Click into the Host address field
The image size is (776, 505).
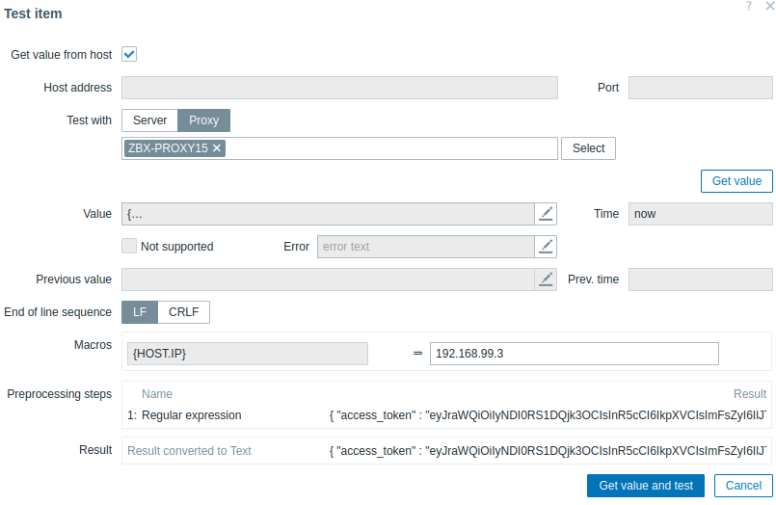[x=339, y=88]
